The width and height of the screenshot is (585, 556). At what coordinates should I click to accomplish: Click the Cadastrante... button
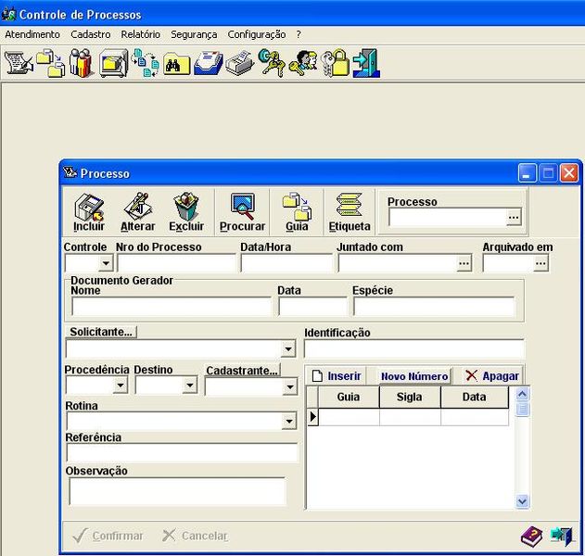243,371
